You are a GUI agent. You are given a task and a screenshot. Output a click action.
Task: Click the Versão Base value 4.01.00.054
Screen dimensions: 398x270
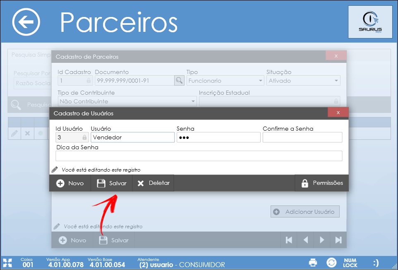tap(108, 265)
